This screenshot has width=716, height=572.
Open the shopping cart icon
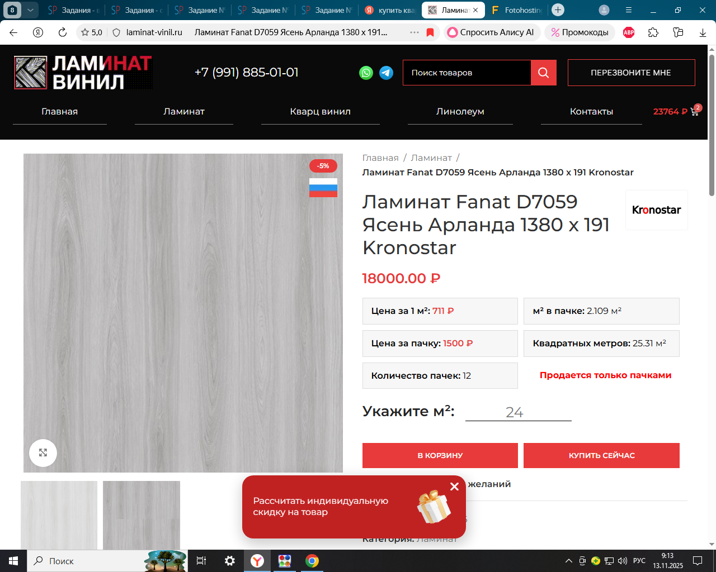tap(695, 111)
